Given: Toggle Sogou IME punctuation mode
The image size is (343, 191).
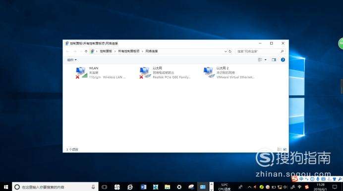Looking at the screenshot, I should click(x=307, y=179).
